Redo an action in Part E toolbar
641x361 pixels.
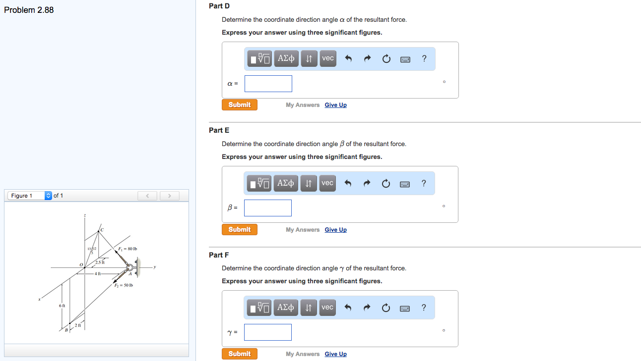(367, 183)
